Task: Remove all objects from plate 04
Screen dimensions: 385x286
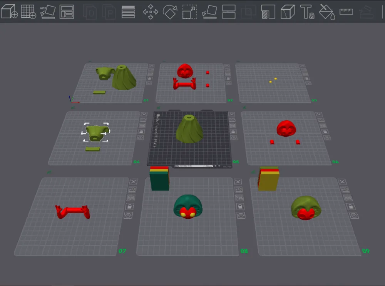Action: click(144, 114)
